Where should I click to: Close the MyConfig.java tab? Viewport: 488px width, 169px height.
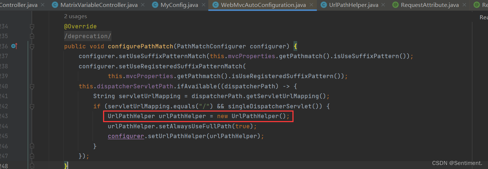[x=203, y=5]
